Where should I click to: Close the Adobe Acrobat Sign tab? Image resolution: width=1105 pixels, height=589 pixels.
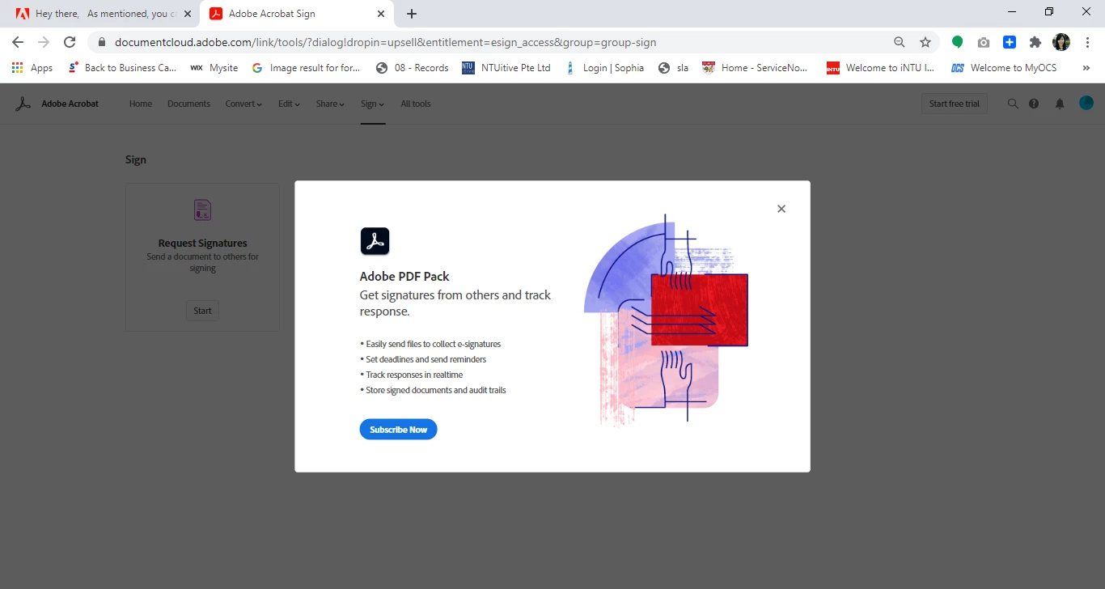(x=381, y=14)
